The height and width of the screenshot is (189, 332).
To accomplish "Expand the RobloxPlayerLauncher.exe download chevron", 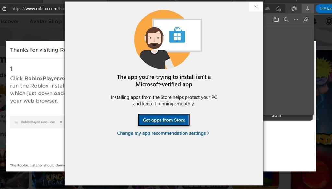I will [x=61, y=122].
